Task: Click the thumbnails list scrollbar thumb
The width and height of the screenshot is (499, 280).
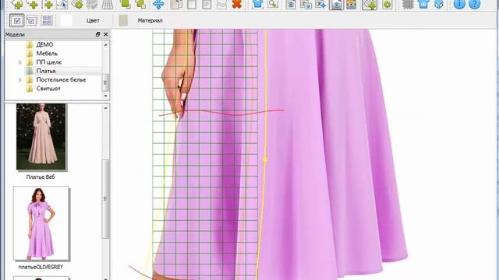Action: coord(106,198)
